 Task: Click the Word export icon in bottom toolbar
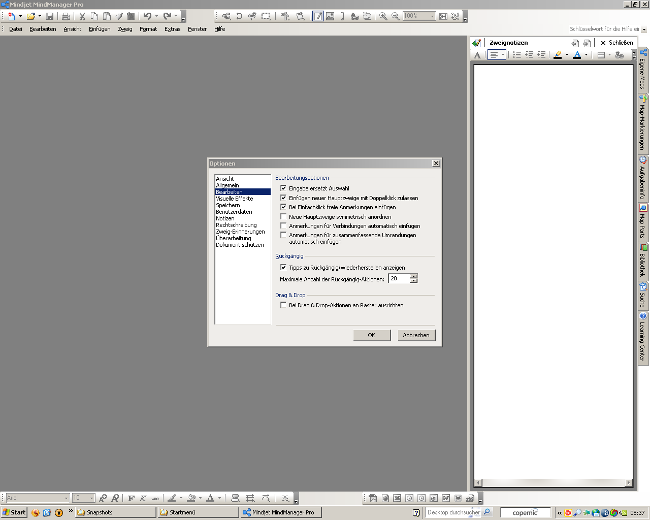pos(446,498)
